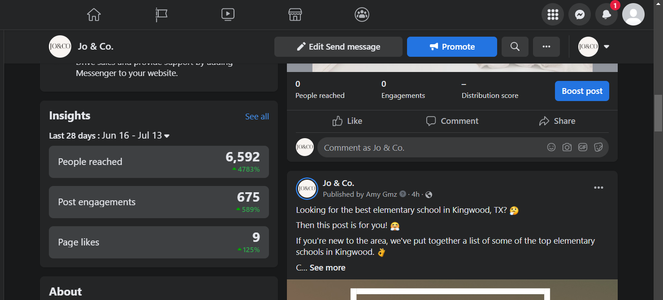Click the 6,592 people reached value

click(x=243, y=157)
